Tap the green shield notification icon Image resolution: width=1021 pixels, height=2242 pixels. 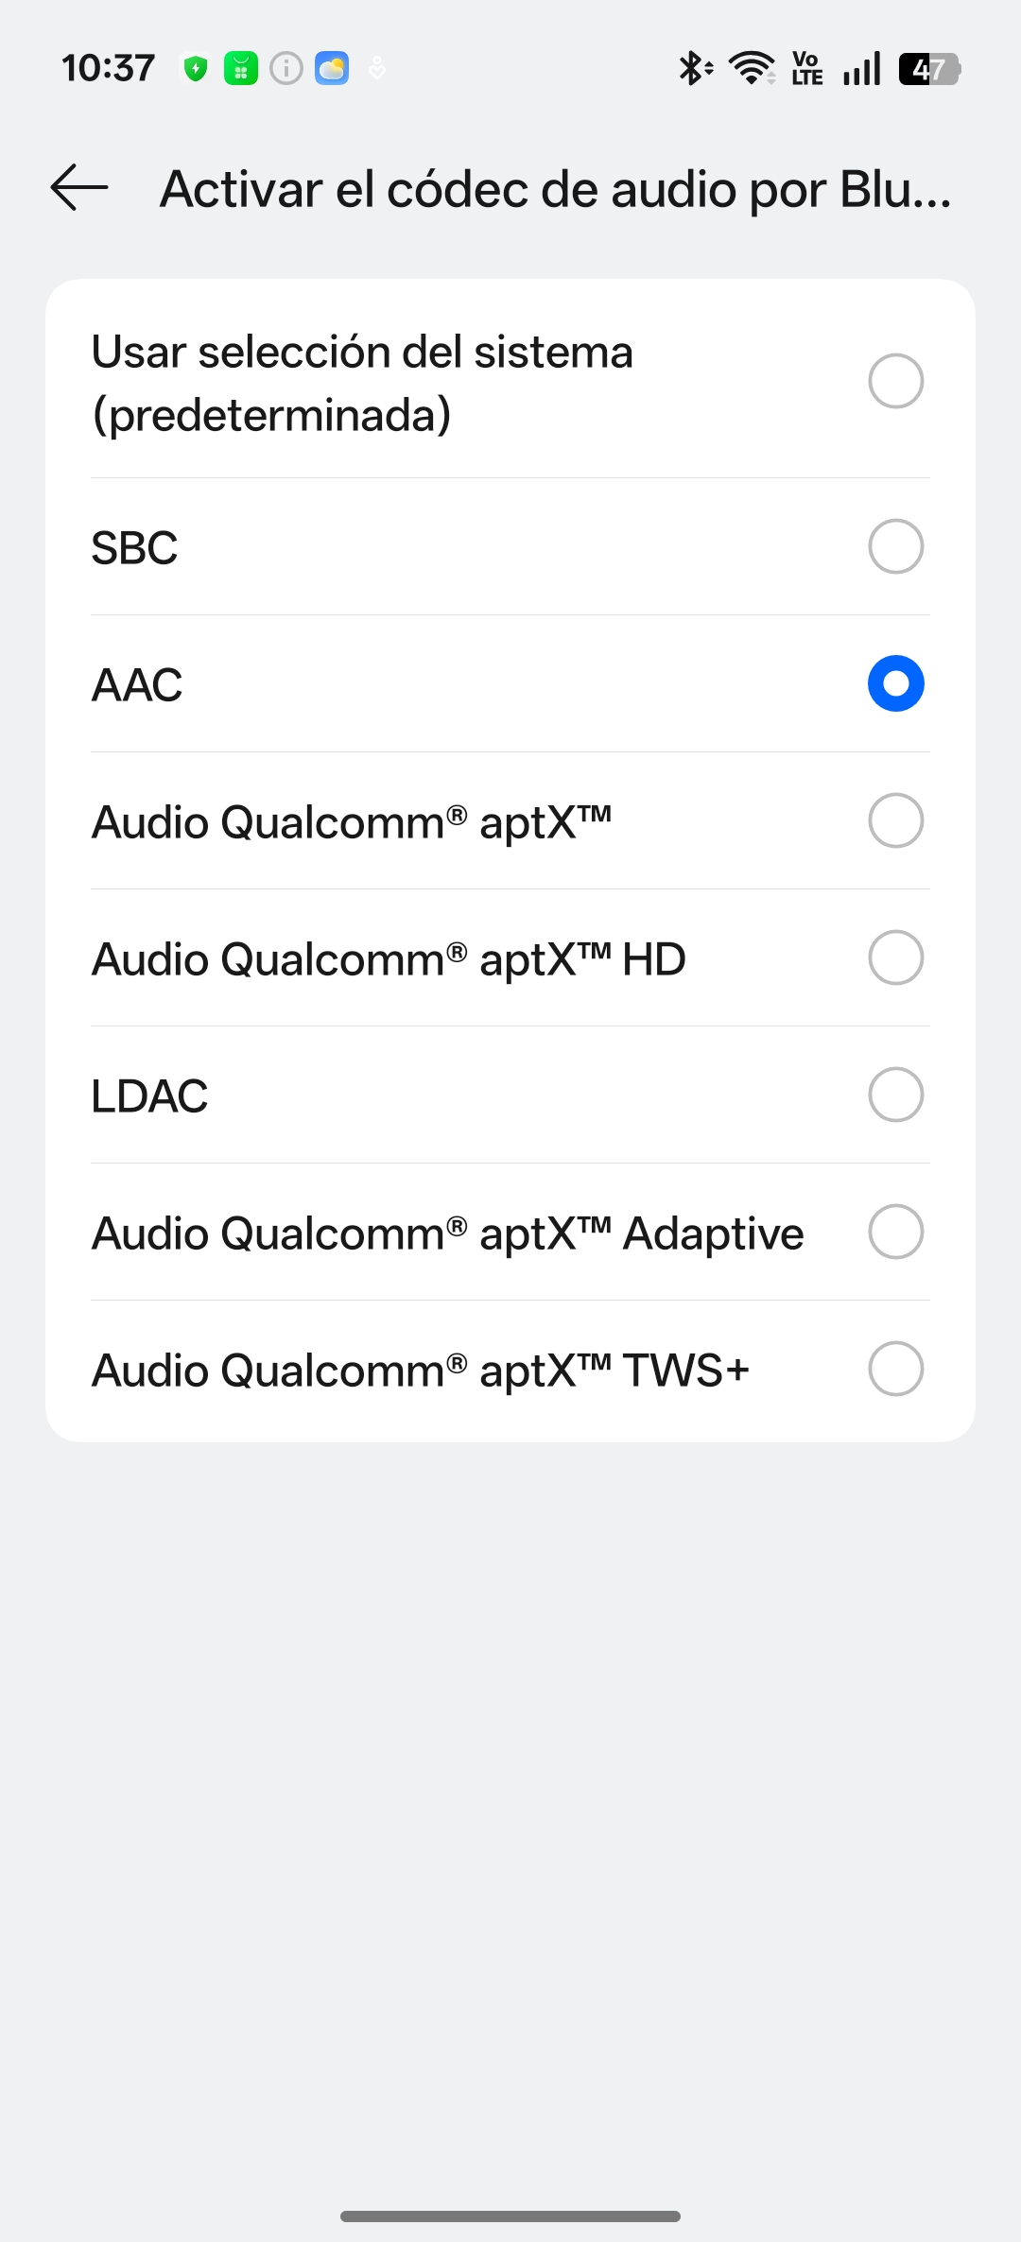[x=196, y=69]
